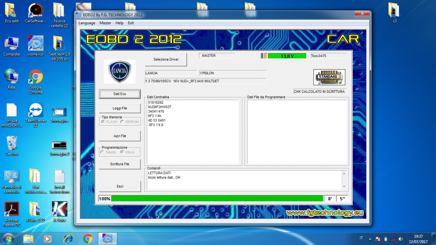436x245 pixels.
Task: Click 51816282 line in Dati Centralina
Action: point(156,102)
